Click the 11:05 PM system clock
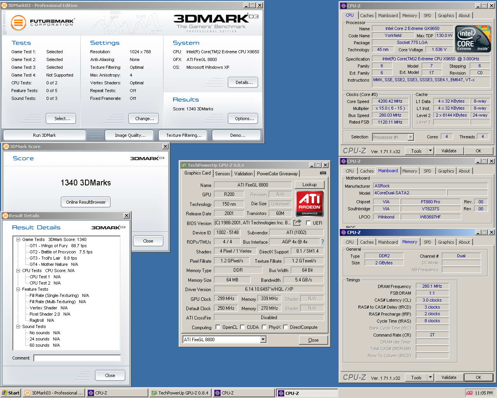Viewport: 497px width, 398px height. pos(484,393)
